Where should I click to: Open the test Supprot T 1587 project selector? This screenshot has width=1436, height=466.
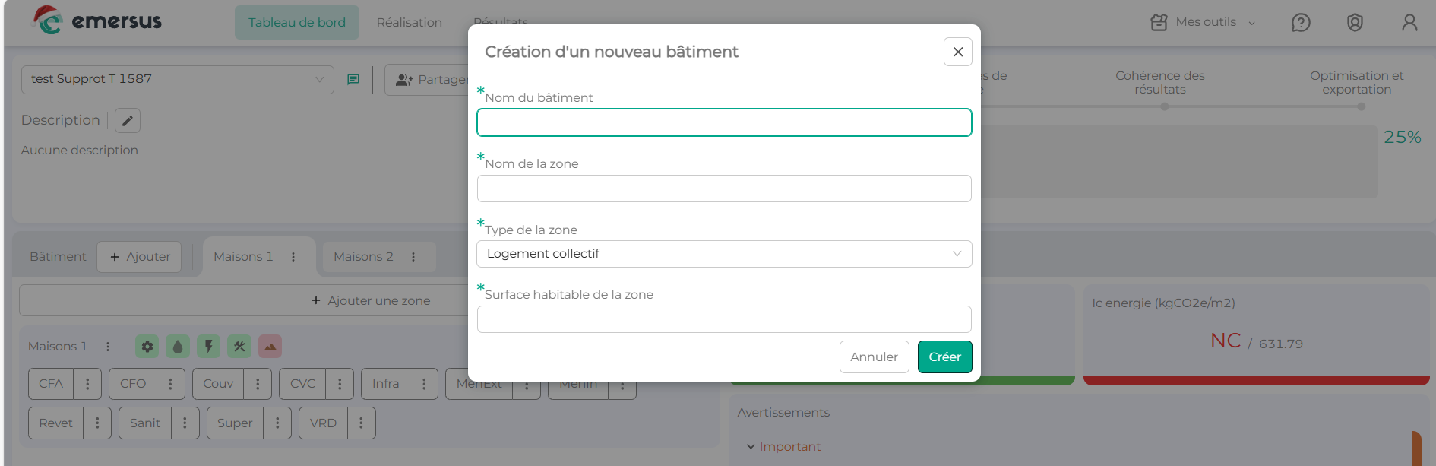point(177,79)
